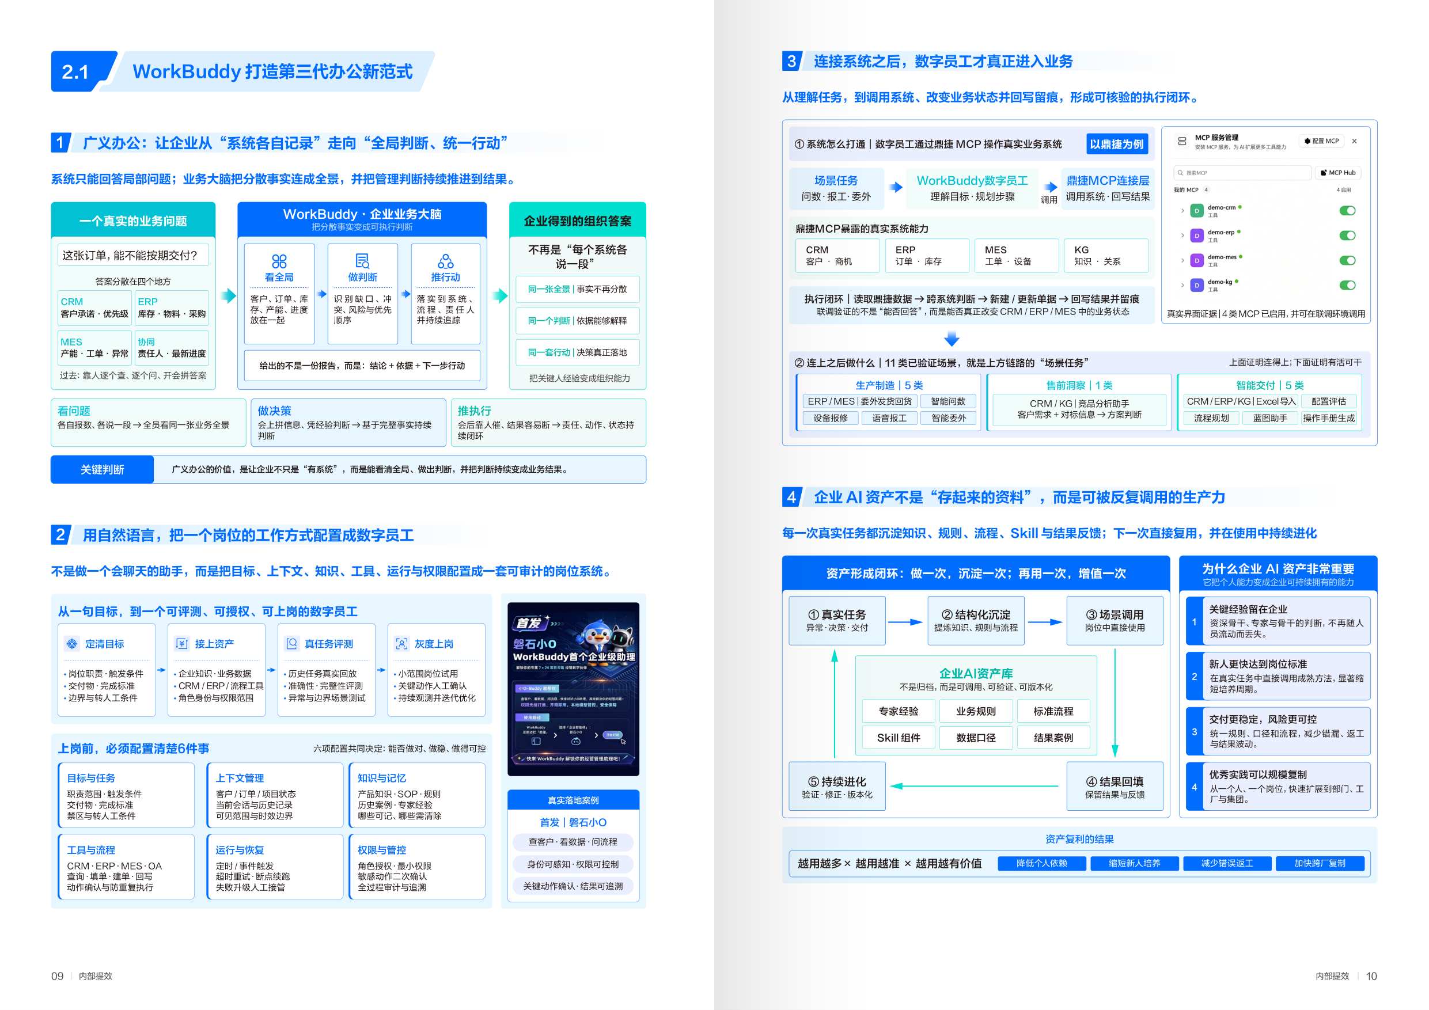Click the 这张订单,能不能按期交付? question box
The width and height of the screenshot is (1429, 1010).
coord(133,255)
